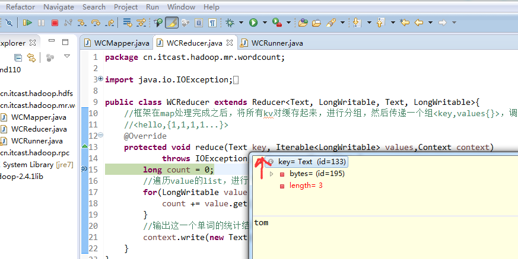Click the grayed-out toolbar icon after Mark Occurrences
This screenshot has height=259, width=518.
coord(185,23)
